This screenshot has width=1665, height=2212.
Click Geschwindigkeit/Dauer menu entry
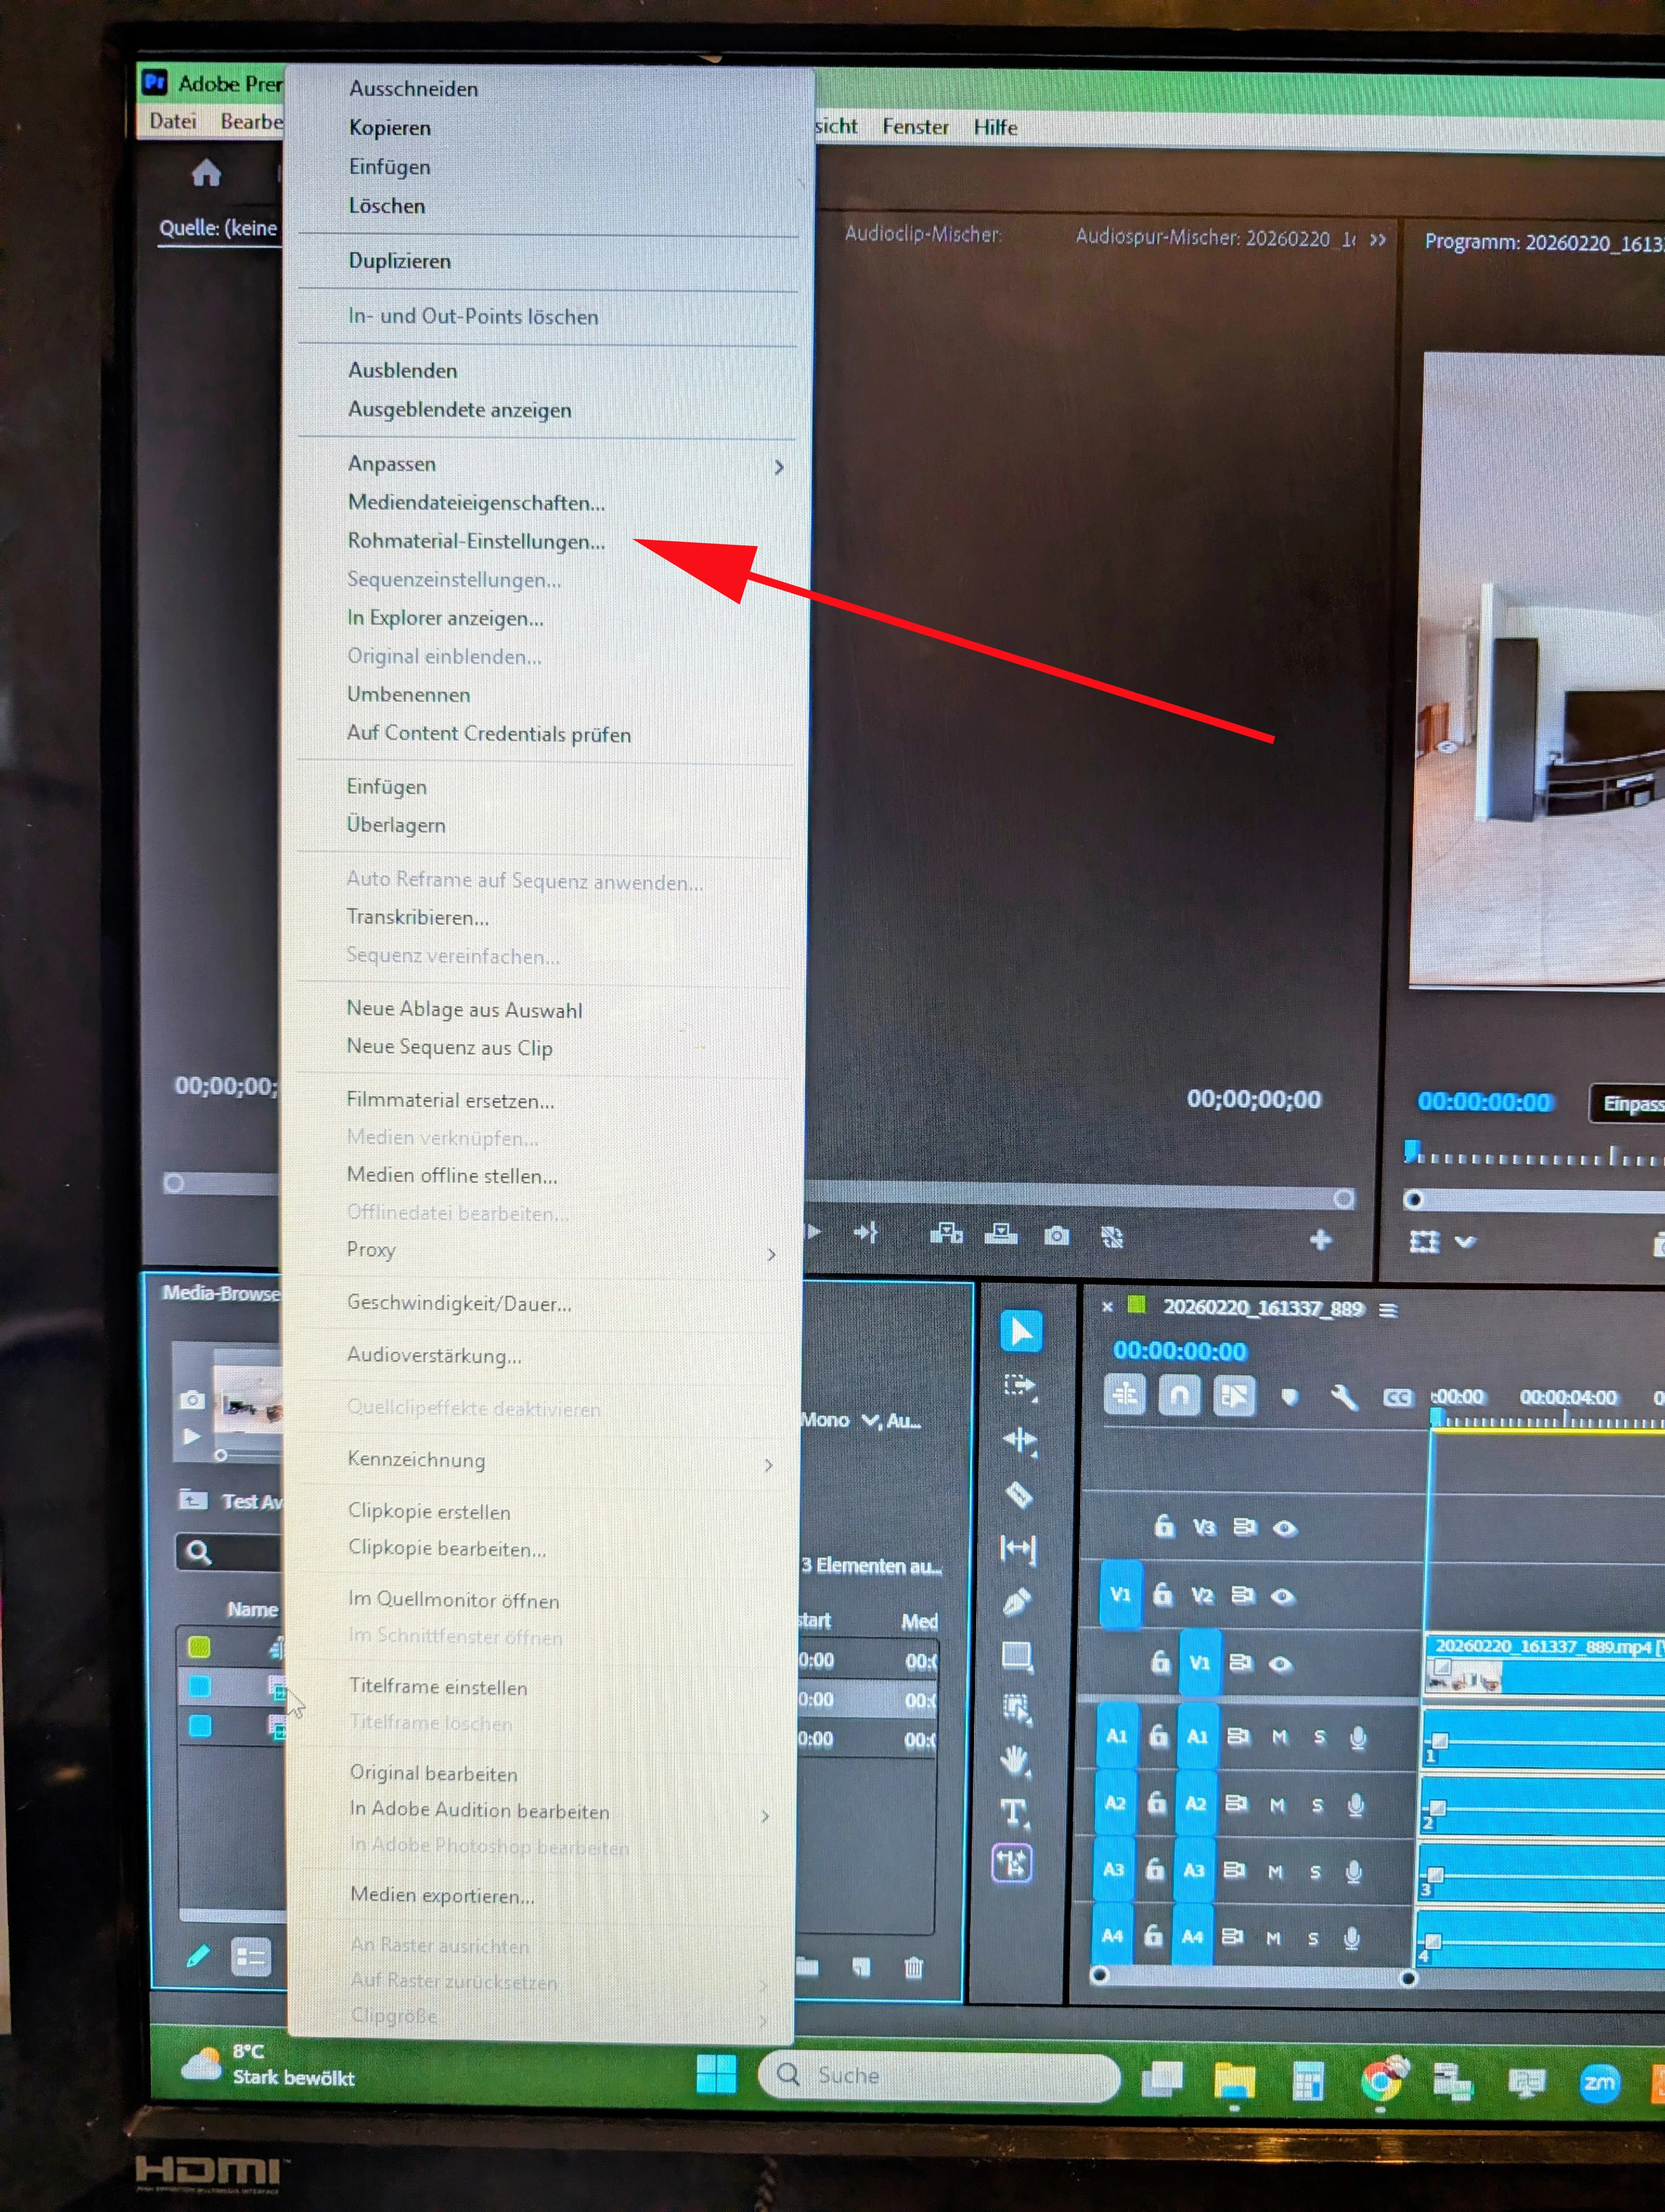459,1303
